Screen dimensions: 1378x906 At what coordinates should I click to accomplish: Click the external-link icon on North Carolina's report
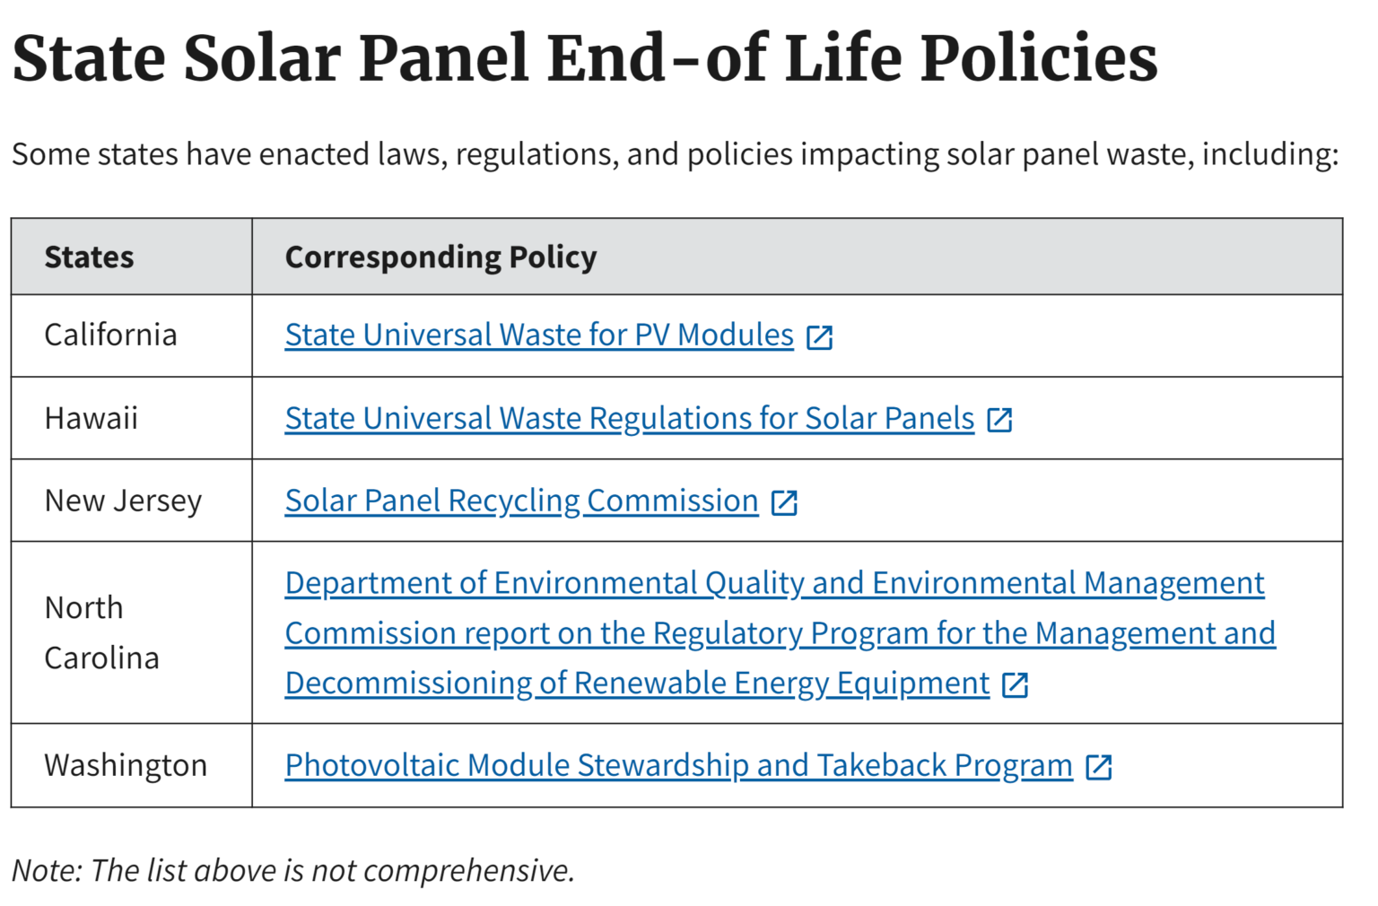[x=1015, y=684]
